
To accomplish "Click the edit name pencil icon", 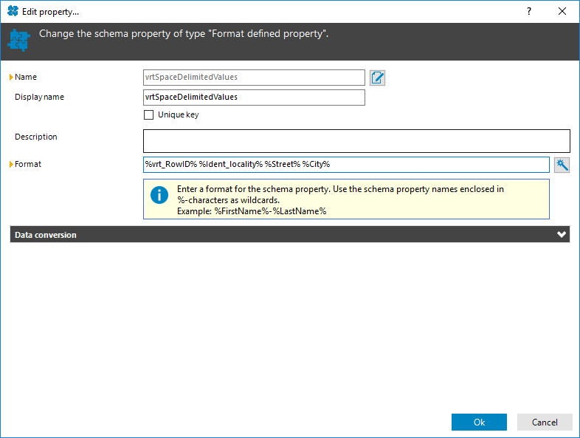I will [377, 78].
